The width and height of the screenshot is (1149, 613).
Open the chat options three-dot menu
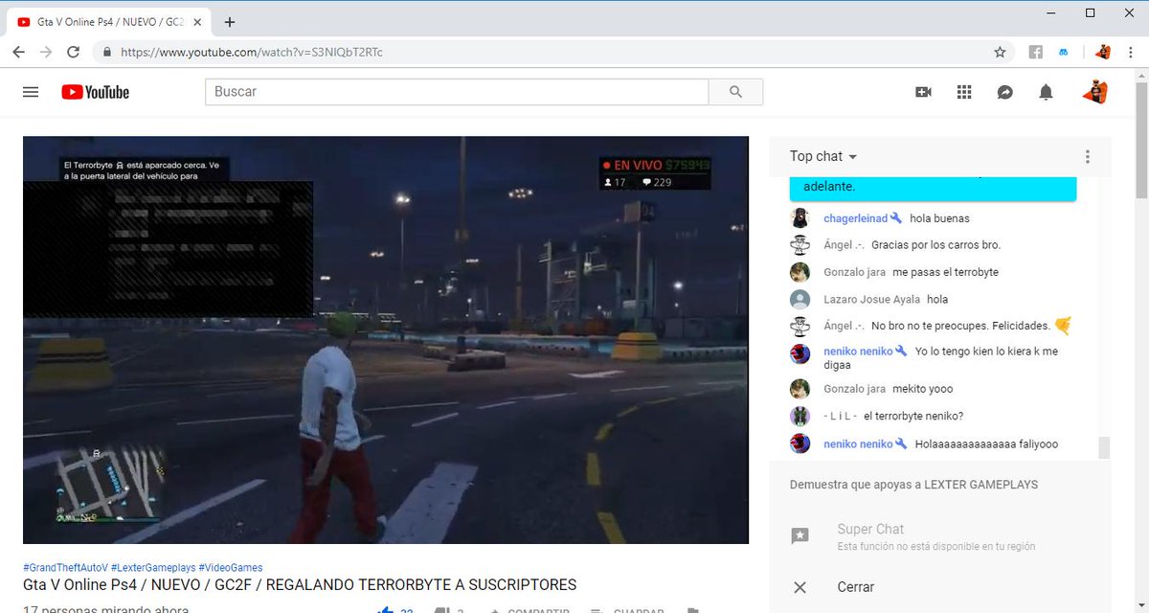(x=1088, y=157)
